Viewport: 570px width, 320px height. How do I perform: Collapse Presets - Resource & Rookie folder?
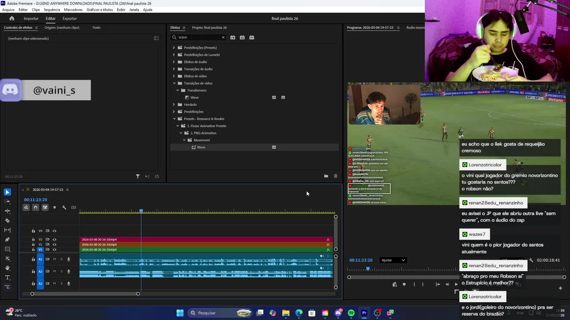174,119
